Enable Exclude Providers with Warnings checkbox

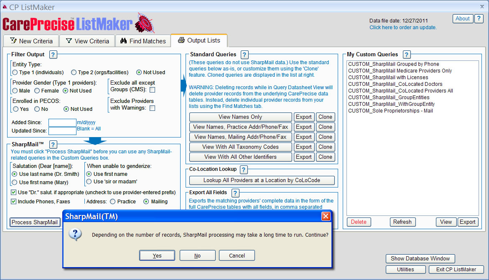coord(153,108)
